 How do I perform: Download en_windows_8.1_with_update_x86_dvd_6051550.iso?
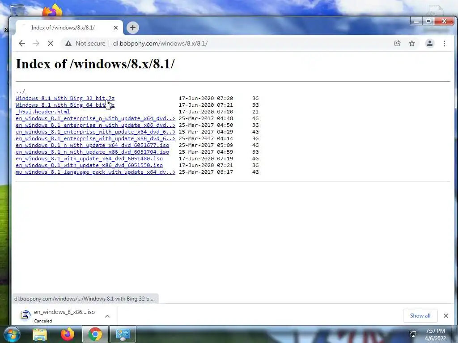coord(89,165)
